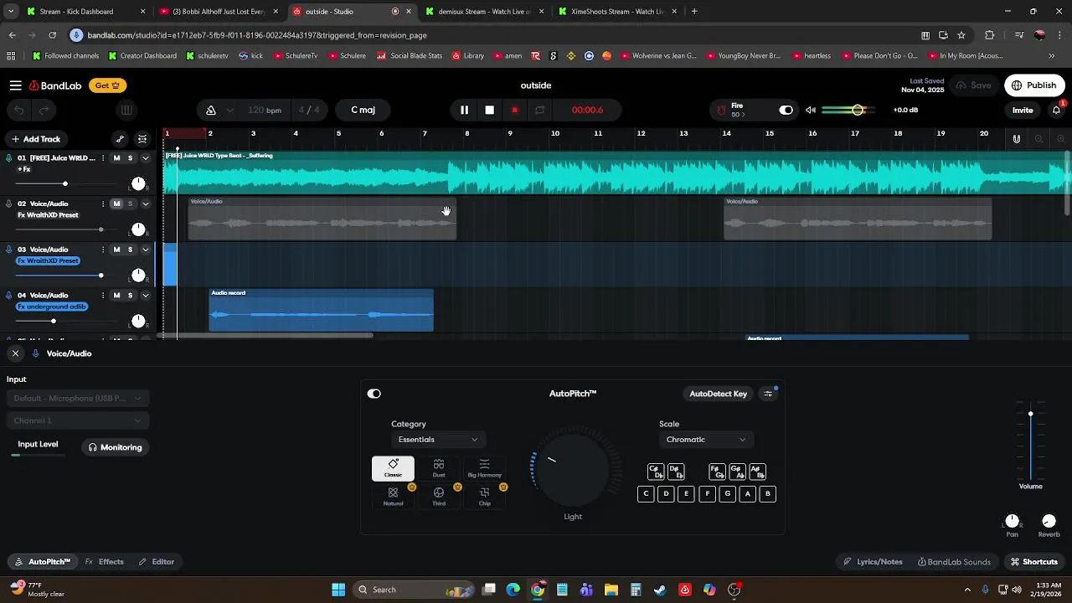Viewport: 1072px width, 603px height.
Task: Arm the microphone icon of track 02
Action: (x=9, y=204)
